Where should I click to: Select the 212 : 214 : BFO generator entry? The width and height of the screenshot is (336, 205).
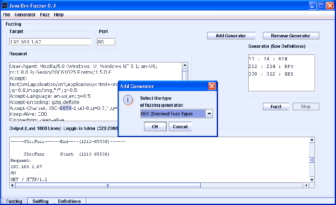pyautogui.click(x=271, y=66)
